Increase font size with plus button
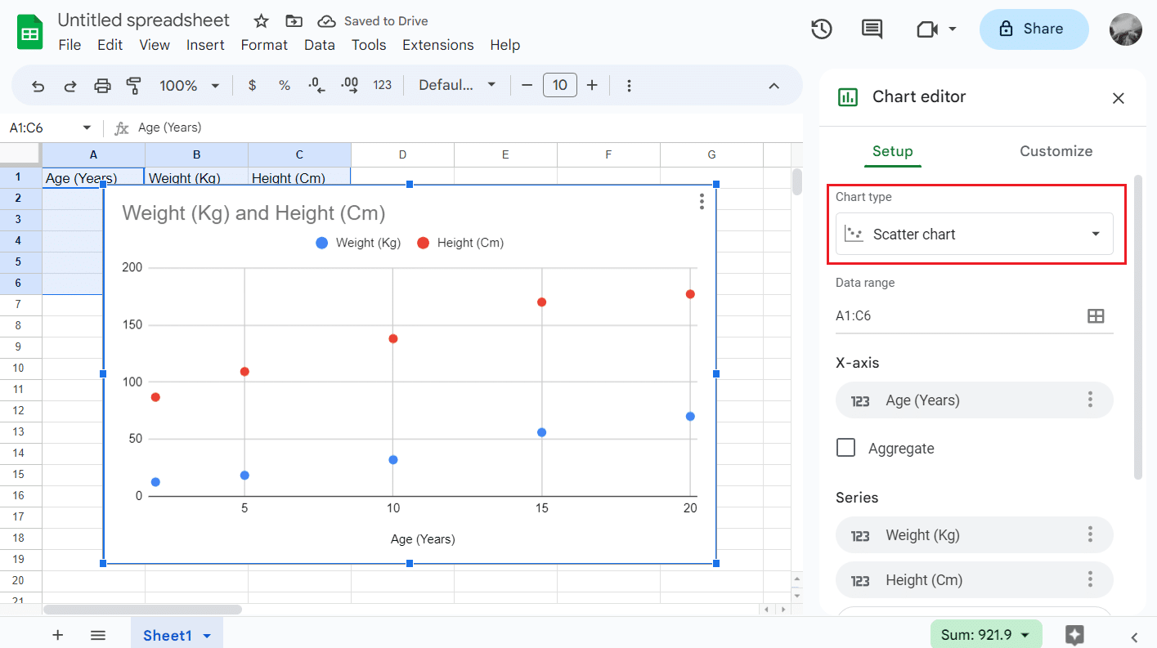The width and height of the screenshot is (1157, 648). tap(592, 86)
